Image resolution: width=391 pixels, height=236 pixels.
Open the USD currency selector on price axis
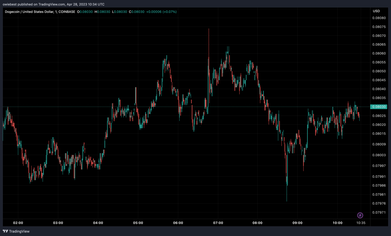tap(376, 11)
